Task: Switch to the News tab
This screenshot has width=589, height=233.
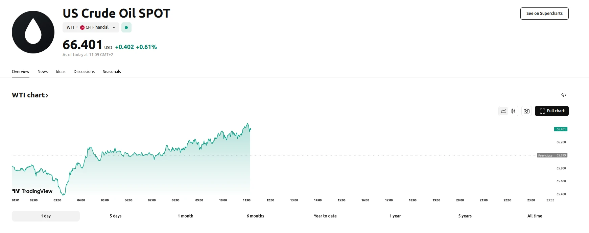Action: pos(43,71)
